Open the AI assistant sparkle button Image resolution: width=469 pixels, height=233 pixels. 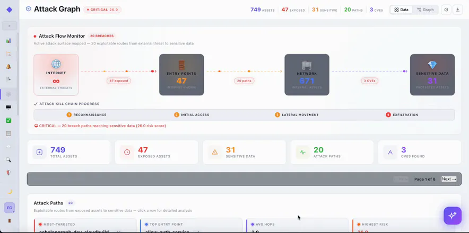(452, 216)
